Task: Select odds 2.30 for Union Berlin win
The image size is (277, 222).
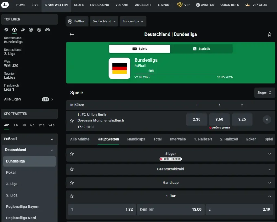Action: coord(197,119)
